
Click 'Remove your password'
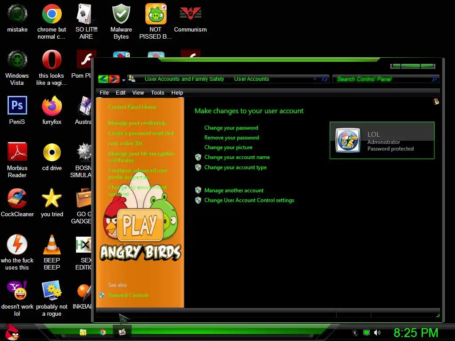pyautogui.click(x=231, y=138)
